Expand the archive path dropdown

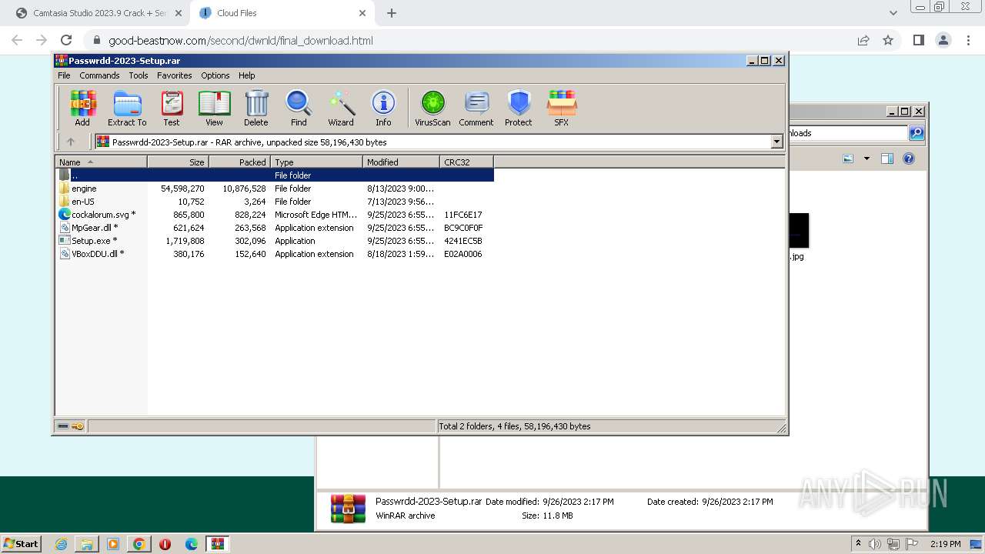tap(776, 142)
